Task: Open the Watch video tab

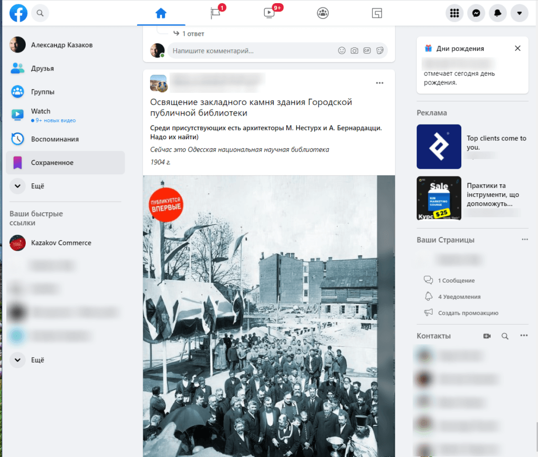Action: point(270,13)
